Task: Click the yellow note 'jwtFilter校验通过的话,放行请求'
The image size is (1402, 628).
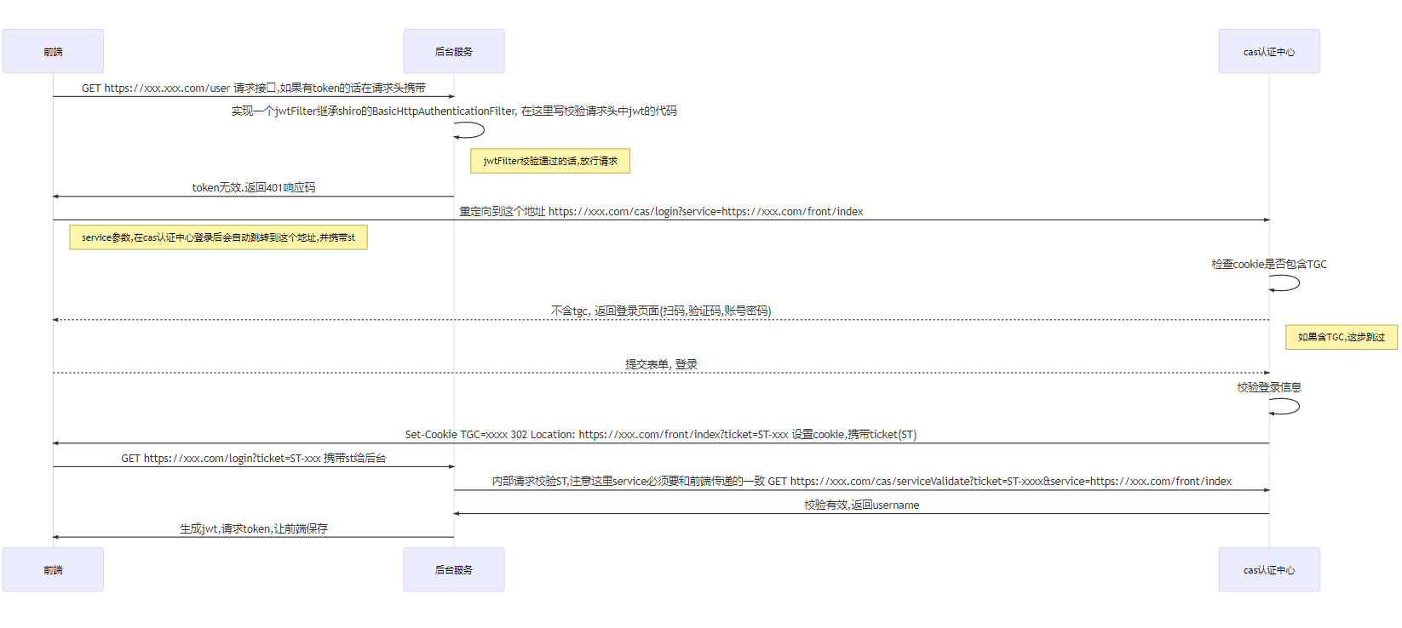Action: point(550,161)
